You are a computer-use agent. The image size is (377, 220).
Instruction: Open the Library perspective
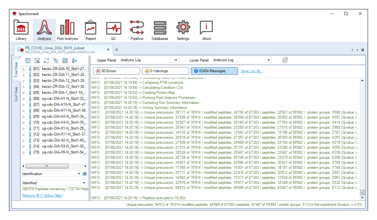pos(21,30)
